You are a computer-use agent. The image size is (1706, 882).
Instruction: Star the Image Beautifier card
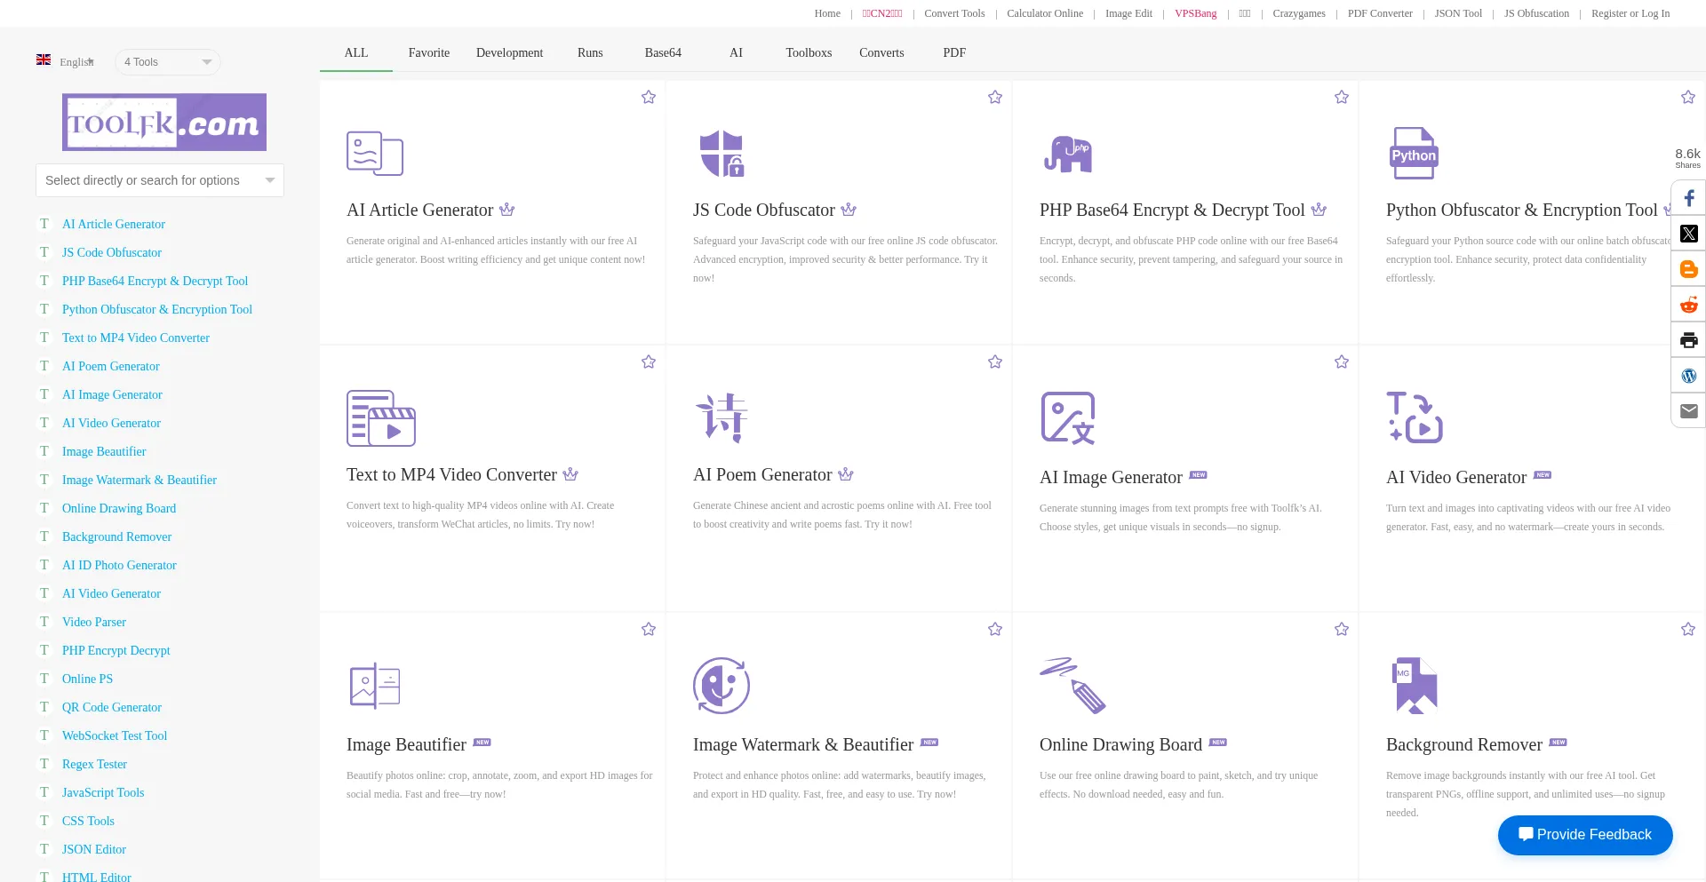pos(649,629)
